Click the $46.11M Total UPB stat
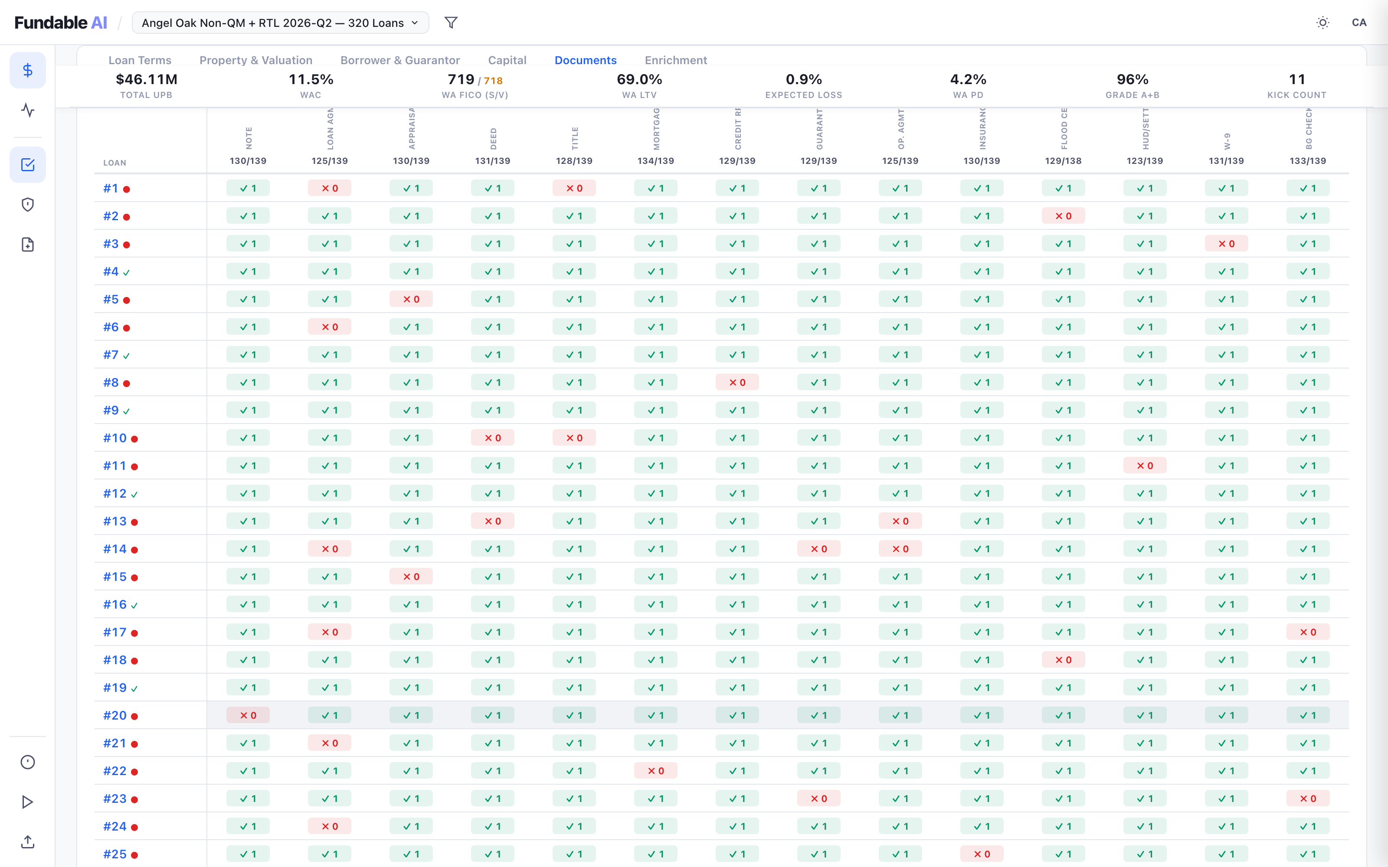 click(x=146, y=85)
